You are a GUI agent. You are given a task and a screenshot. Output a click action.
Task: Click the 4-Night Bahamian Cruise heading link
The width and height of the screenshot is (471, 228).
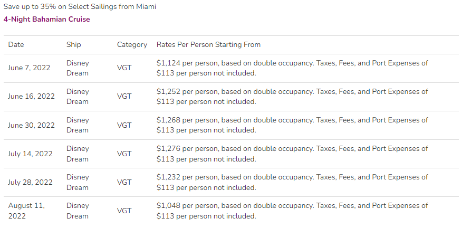coord(46,19)
